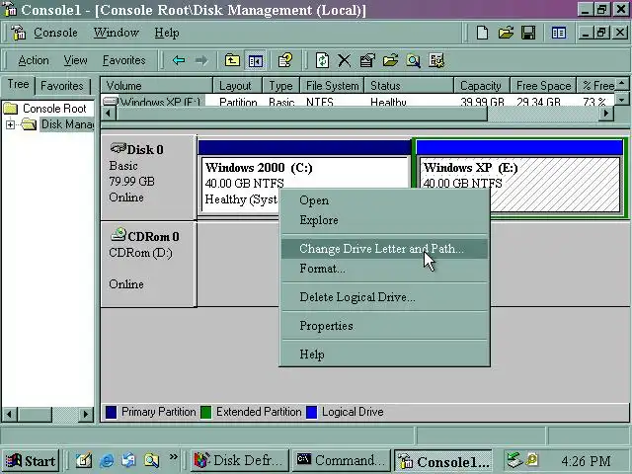Click the volume list scroll-left arrow
Image resolution: width=632 pixels, height=474 pixels.
point(108,114)
